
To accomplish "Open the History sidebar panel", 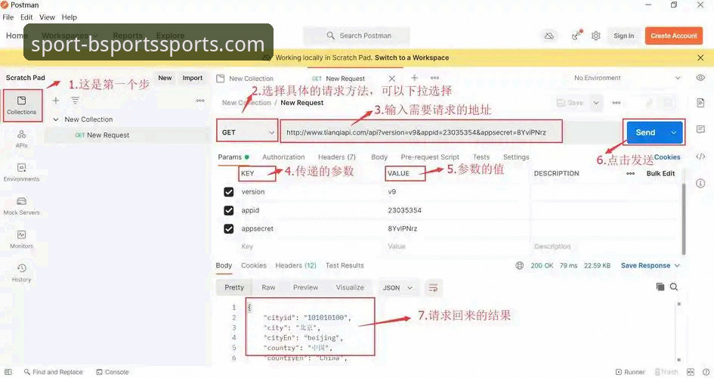I will 21,273.
